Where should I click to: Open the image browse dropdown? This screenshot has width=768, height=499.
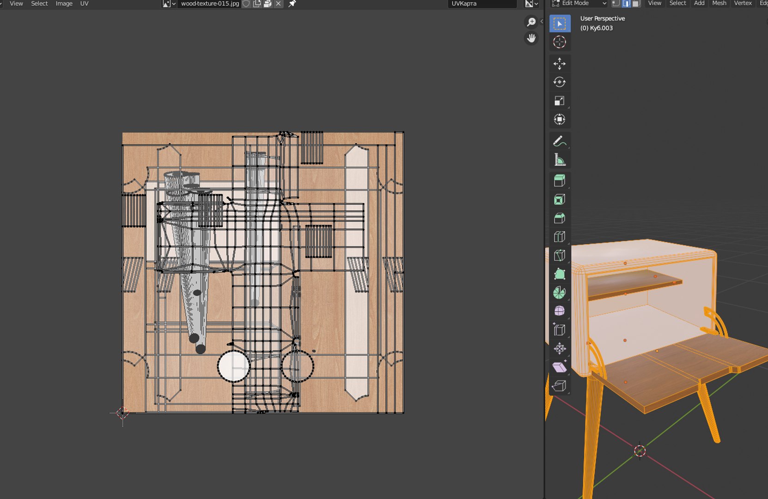169,4
